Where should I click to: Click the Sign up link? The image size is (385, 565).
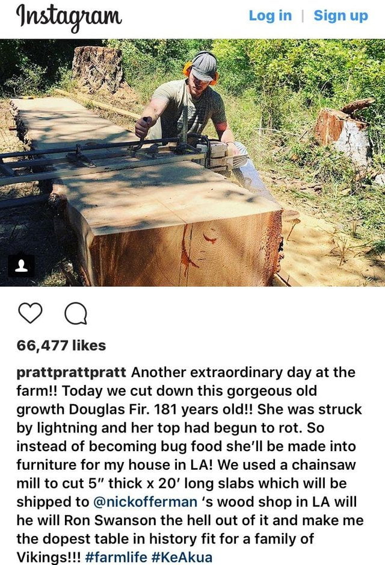(x=340, y=16)
